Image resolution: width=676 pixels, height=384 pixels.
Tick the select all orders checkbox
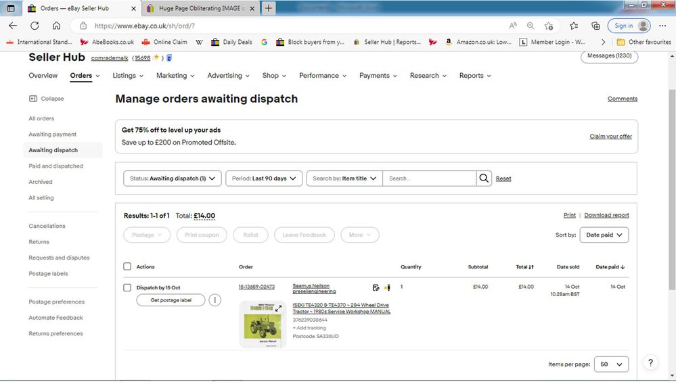point(127,267)
